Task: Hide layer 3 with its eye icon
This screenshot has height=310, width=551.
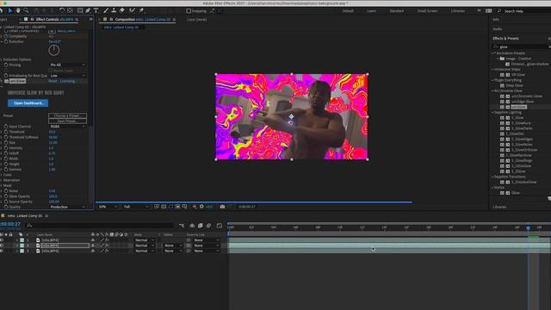Action: [2, 251]
